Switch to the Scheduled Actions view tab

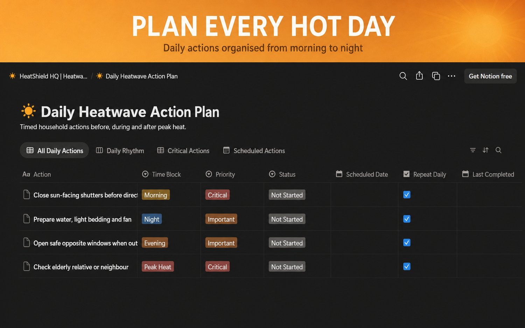pos(254,151)
